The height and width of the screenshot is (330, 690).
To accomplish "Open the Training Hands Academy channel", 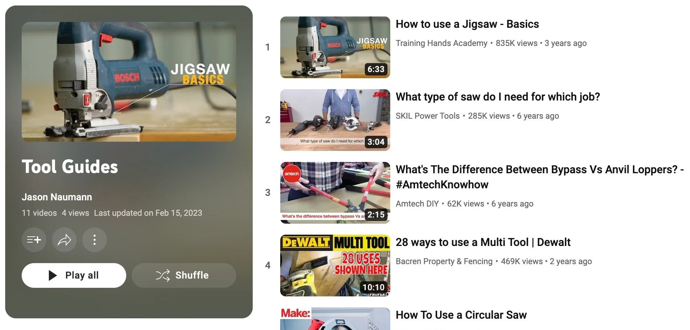I will 441,43.
